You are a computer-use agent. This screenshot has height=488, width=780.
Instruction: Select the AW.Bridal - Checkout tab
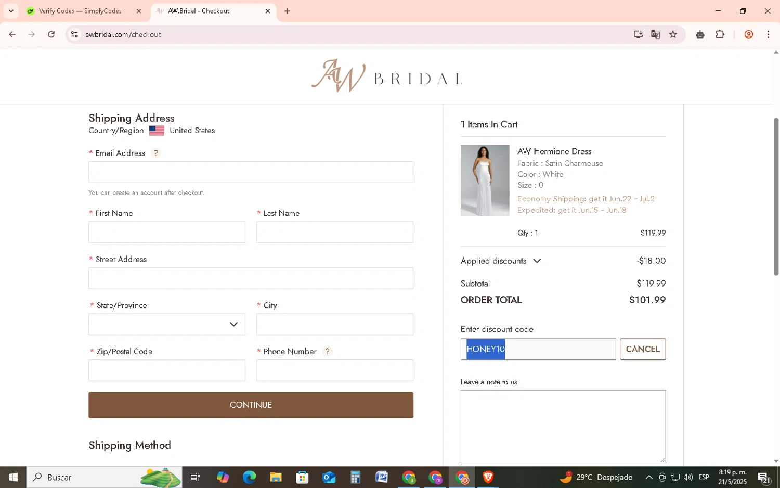(214, 11)
